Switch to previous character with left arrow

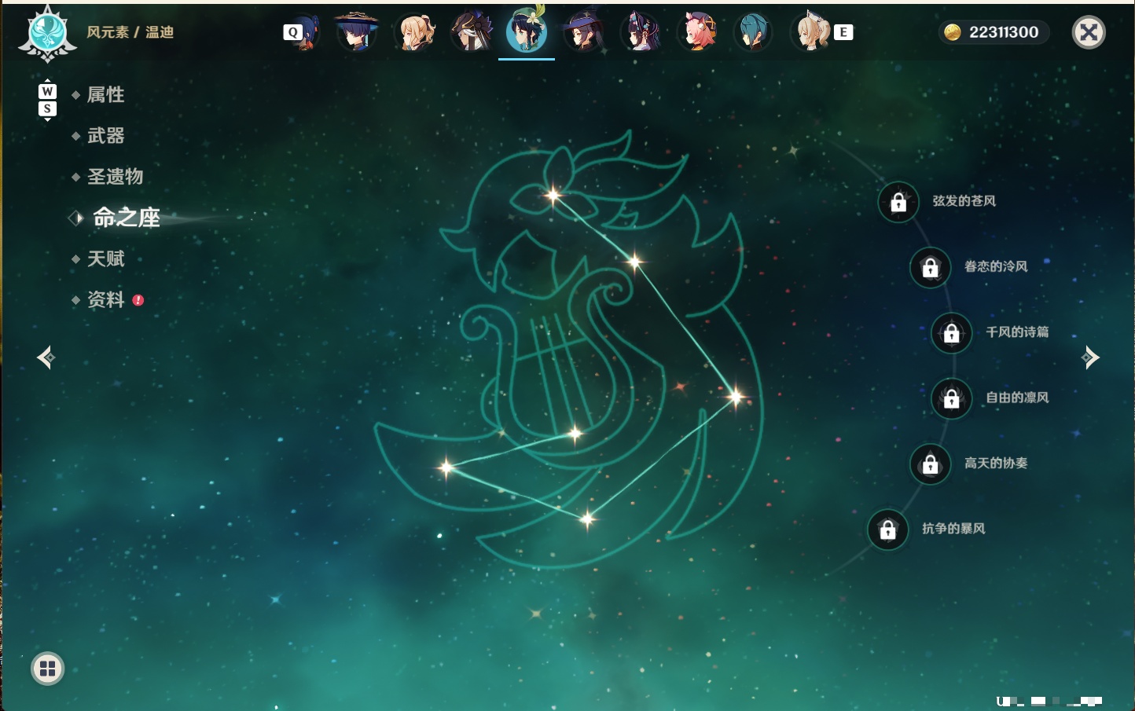46,357
